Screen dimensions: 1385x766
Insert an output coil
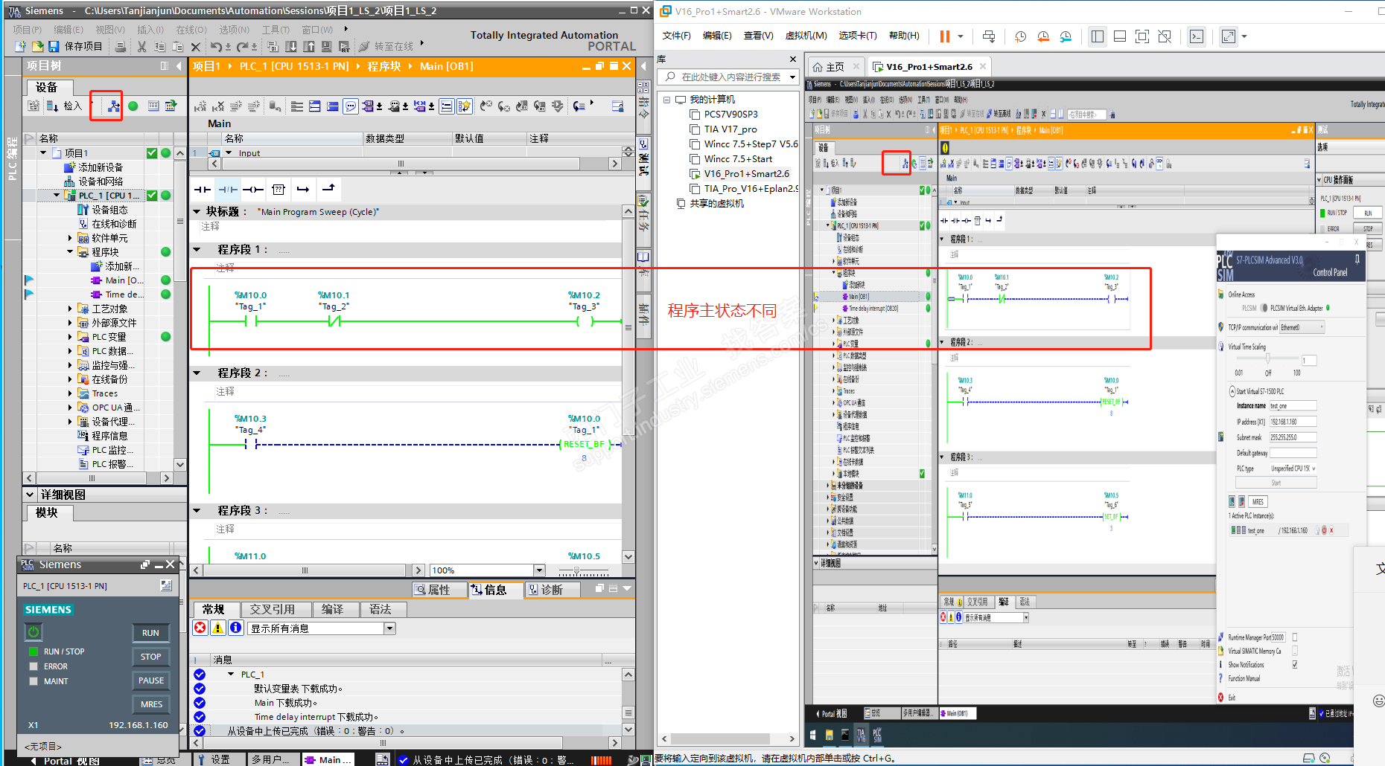click(253, 189)
